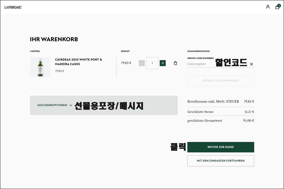Viewport: 284px width, 189px height.
Task: Click the Bestellsumme exkl. MwSt. amount 79,83 €
Action: pos(249,101)
